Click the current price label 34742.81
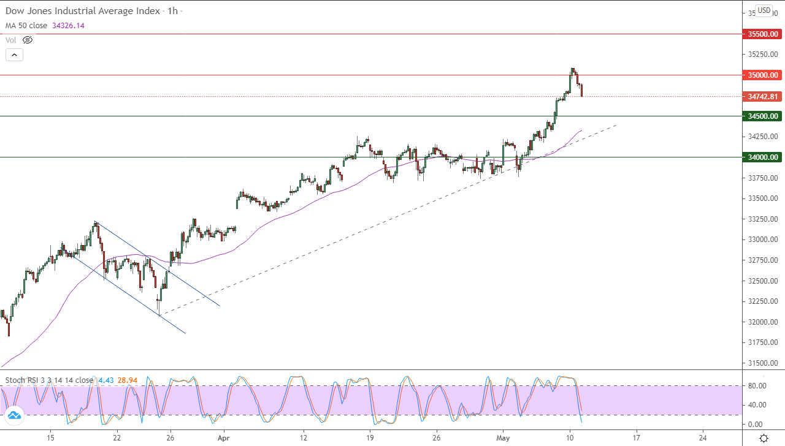Viewport: 785px width, 446px height. 764,96
